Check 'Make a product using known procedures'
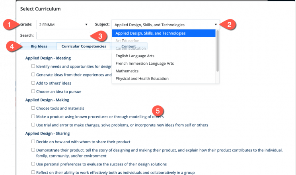Image resolution: width=296 pixels, height=175 pixels. click(33, 116)
